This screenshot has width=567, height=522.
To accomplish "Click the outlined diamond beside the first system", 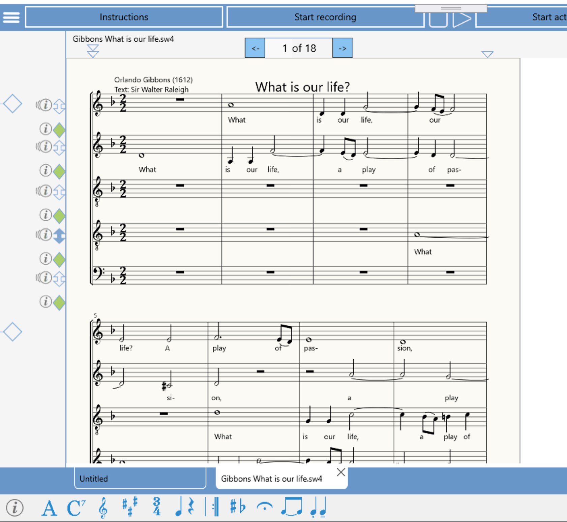I will point(12,103).
